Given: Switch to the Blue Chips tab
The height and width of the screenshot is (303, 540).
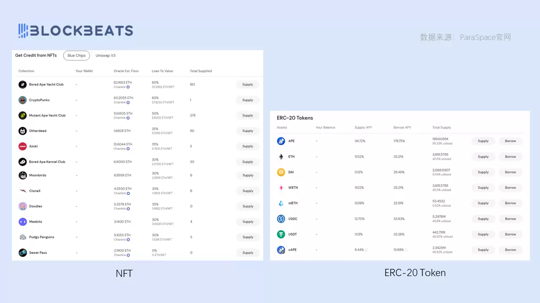Looking at the screenshot, I should (x=76, y=56).
